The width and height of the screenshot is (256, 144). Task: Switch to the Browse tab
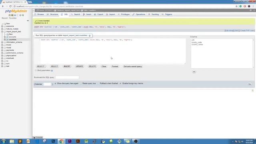(x=39, y=14)
